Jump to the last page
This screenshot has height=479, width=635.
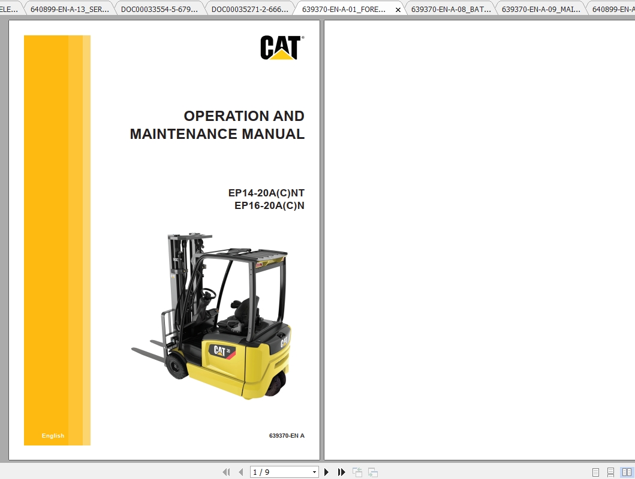point(341,472)
